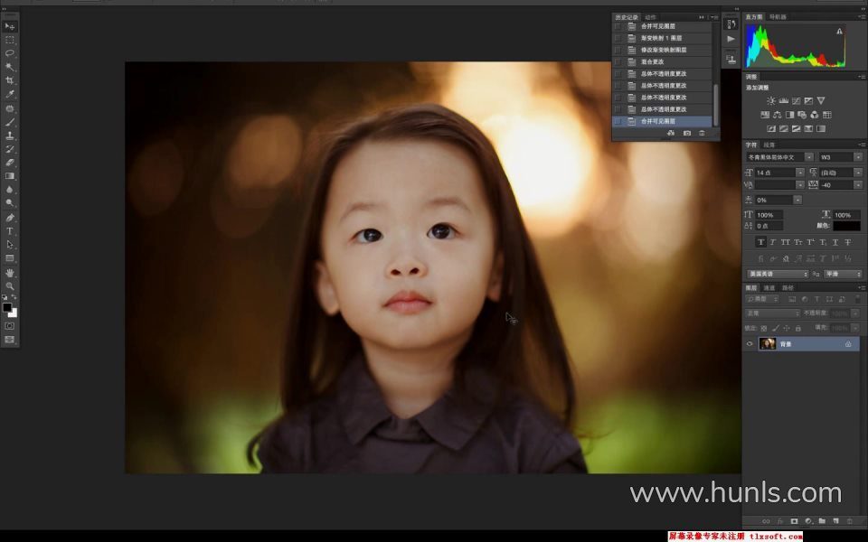Select the Gradient tool
The width and height of the screenshot is (868, 542).
tap(9, 176)
